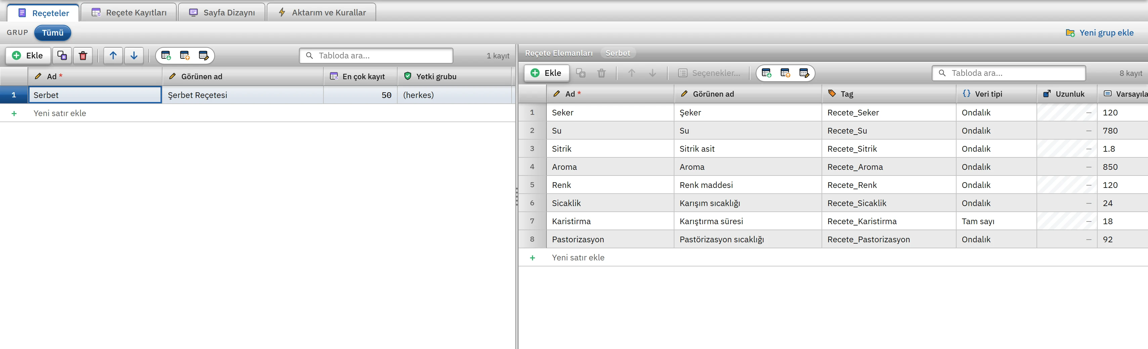Click the greyed copy icon in Reçete Elemanları toolbar
1148x349 pixels.
tap(581, 73)
